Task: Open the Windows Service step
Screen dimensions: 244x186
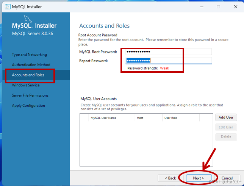Action: click(26, 85)
